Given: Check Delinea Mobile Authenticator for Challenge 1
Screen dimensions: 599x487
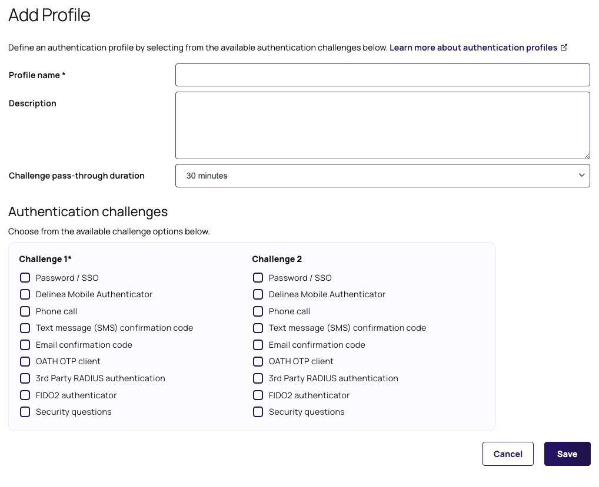Looking at the screenshot, I should [x=25, y=294].
